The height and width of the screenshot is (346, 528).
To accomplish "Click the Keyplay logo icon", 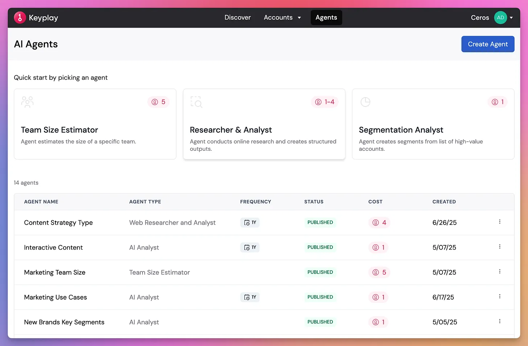I will [x=20, y=17].
